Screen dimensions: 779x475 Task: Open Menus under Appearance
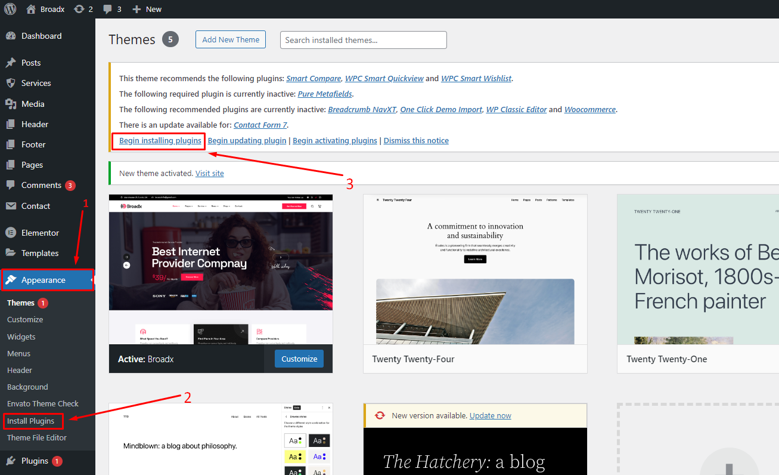coord(19,353)
